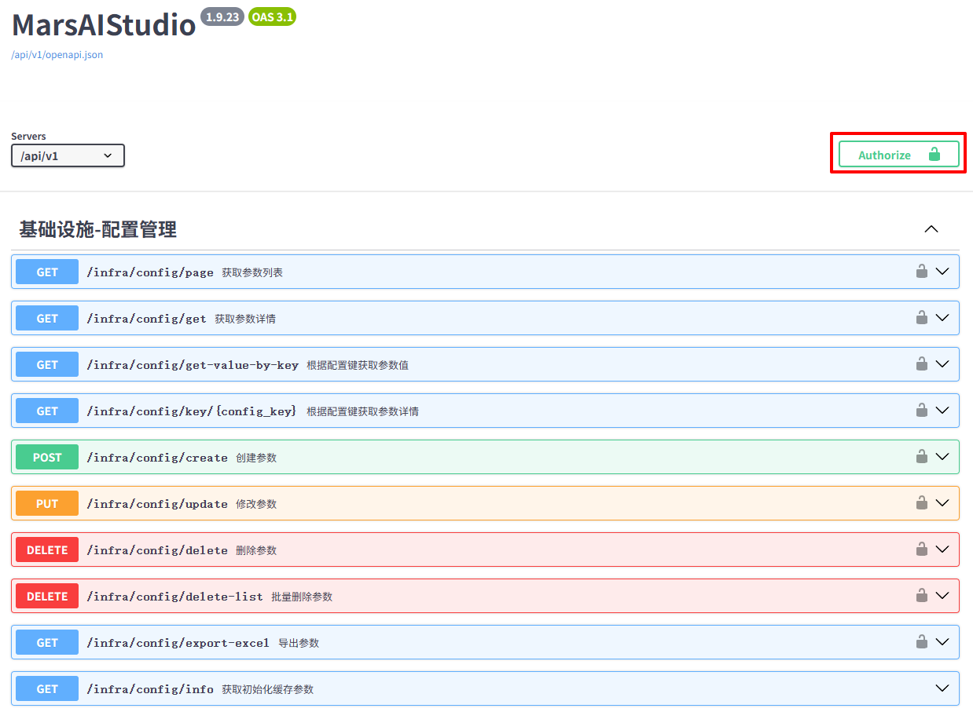Expand the /infra/config/delete endpoint chevron
The height and width of the screenshot is (712, 973).
pyautogui.click(x=943, y=550)
